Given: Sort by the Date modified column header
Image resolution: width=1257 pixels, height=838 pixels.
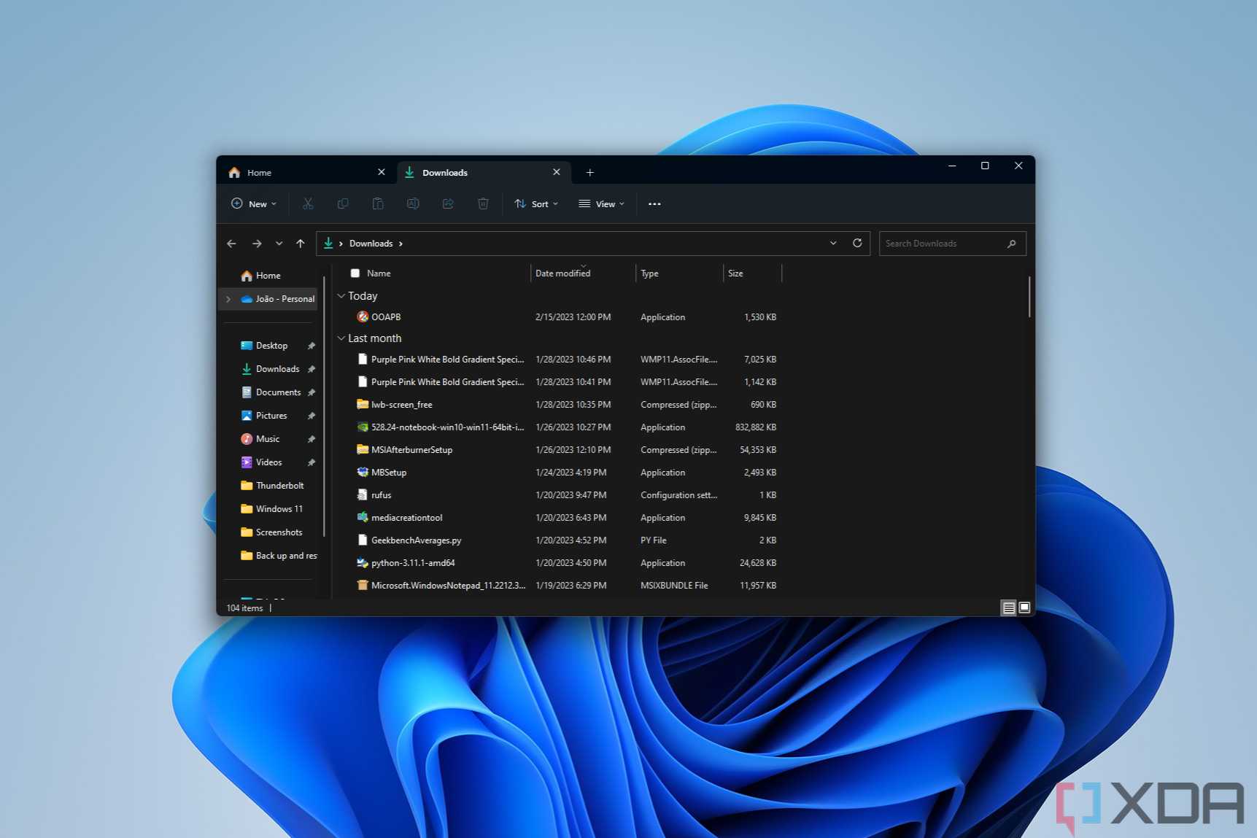Looking at the screenshot, I should (583, 273).
